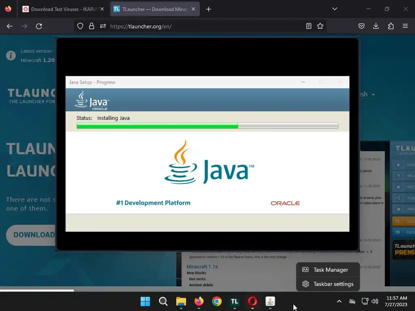Screen dimensions: 415x311
Task: Click the TLAUNCHER logo on webpage
Action: click(32, 96)
